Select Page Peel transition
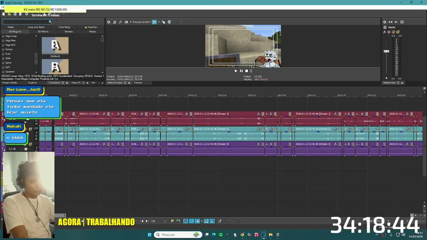The width and height of the screenshot is (427, 240). (10, 40)
